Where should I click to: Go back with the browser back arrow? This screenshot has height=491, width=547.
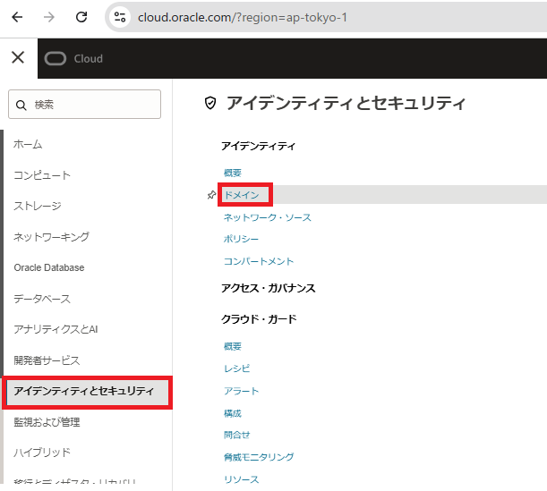point(17,17)
